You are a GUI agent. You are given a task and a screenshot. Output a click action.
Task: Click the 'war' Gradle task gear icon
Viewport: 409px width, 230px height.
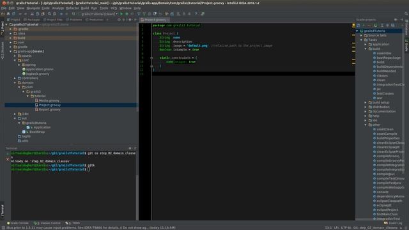pos(374,98)
